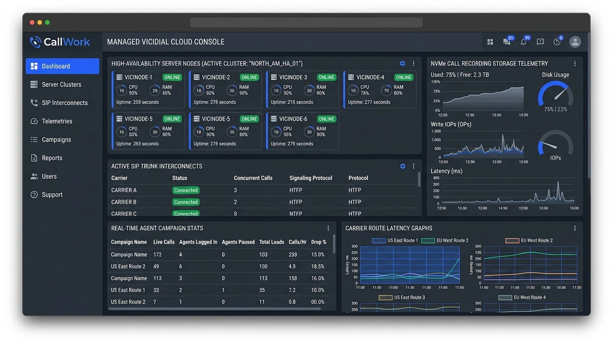Click the IOPs gauge dial
Viewport: 613px width, 342px height.
(556, 143)
